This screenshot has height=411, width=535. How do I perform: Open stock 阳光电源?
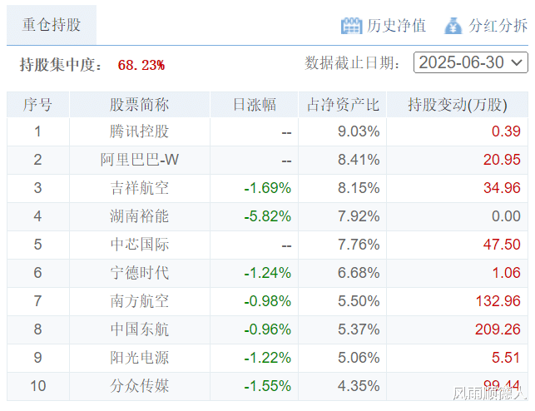click(139, 358)
